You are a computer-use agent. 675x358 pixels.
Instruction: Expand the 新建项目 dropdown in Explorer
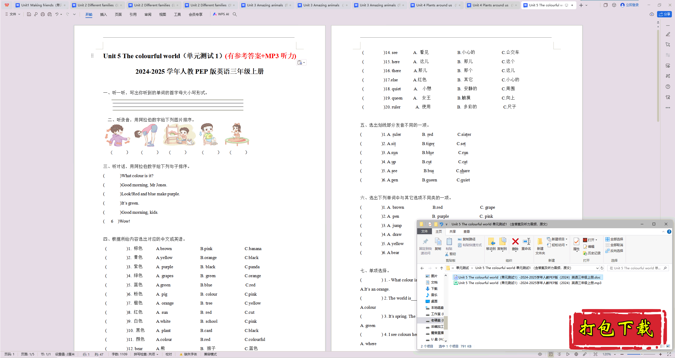click(x=566, y=239)
